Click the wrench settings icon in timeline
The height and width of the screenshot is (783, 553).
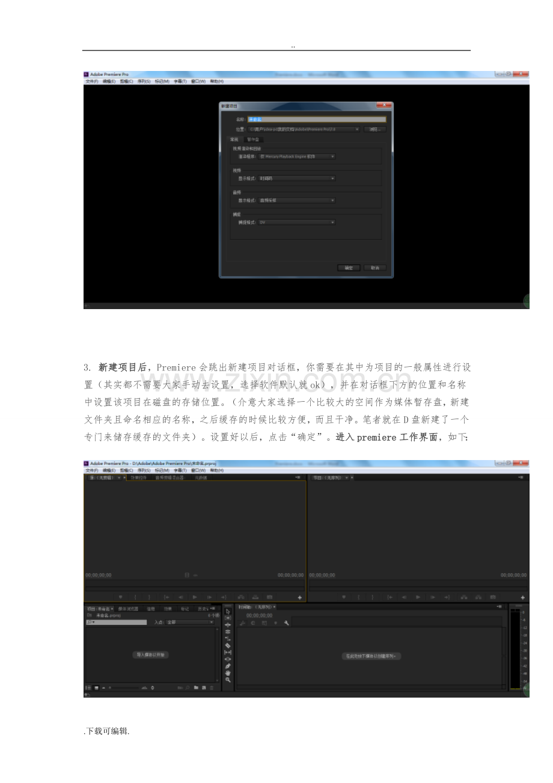pyautogui.click(x=287, y=623)
